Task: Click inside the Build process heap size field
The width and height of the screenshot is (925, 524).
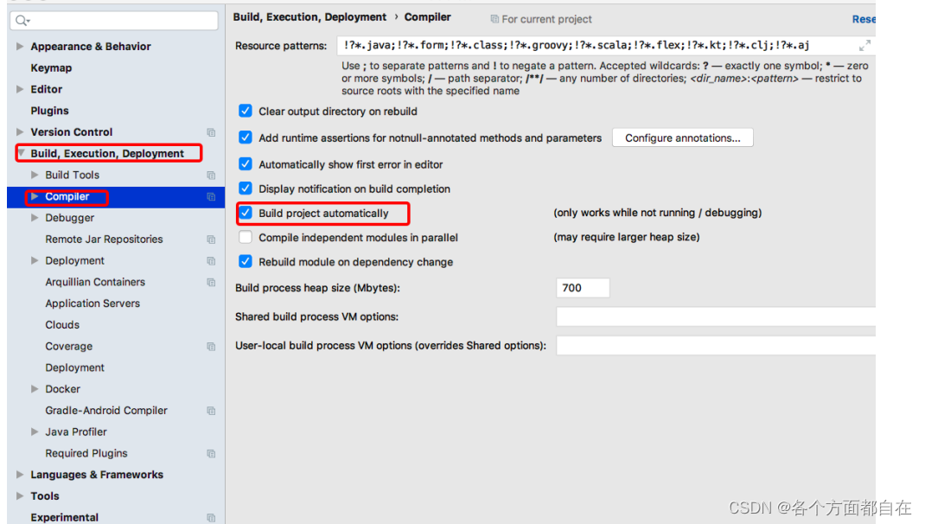Action: [582, 287]
